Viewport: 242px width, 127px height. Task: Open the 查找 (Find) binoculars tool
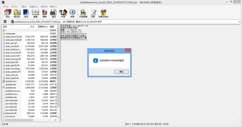pyautogui.click(x=54, y=13)
